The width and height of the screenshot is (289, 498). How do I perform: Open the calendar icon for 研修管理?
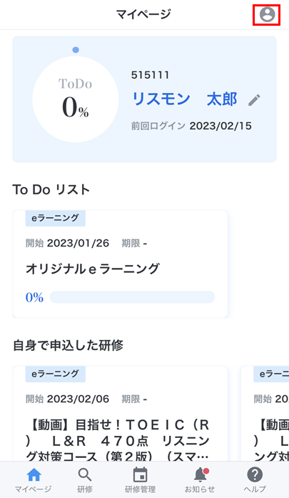click(x=140, y=475)
